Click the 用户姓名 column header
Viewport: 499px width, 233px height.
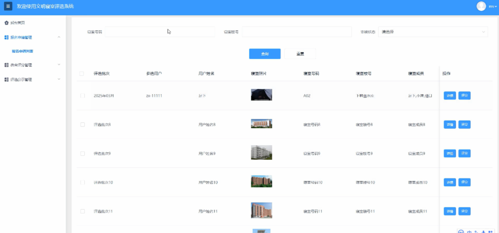point(206,74)
